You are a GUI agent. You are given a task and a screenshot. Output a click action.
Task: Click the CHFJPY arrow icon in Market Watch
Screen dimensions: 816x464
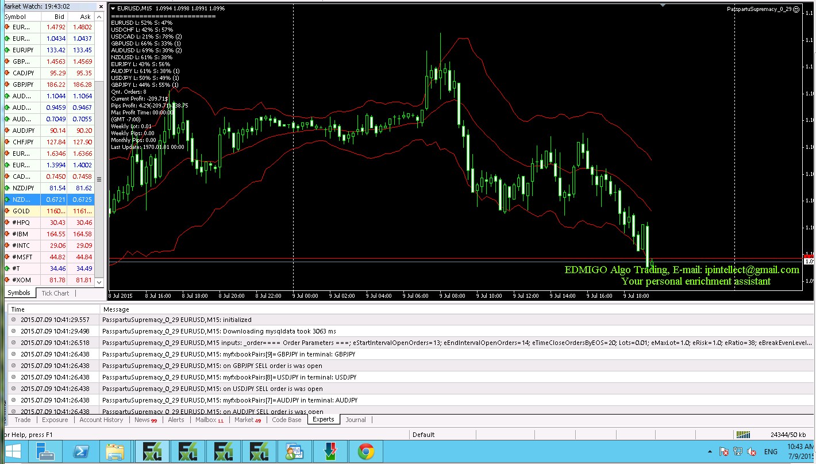[x=7, y=142]
